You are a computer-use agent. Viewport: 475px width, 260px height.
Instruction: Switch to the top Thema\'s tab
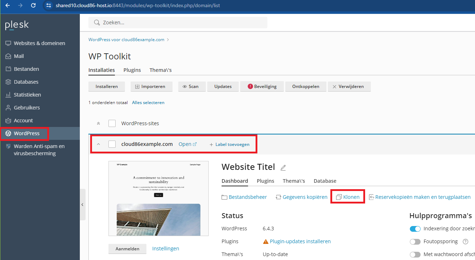(161, 70)
